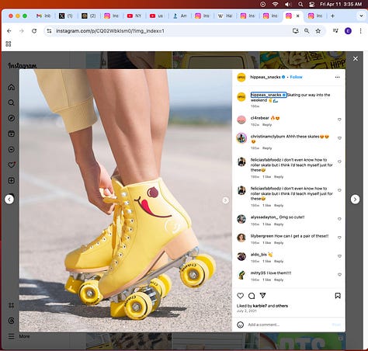Reply to cl4rebear's comment
Image resolution: width=368 pixels, height=351 pixels.
[267, 125]
